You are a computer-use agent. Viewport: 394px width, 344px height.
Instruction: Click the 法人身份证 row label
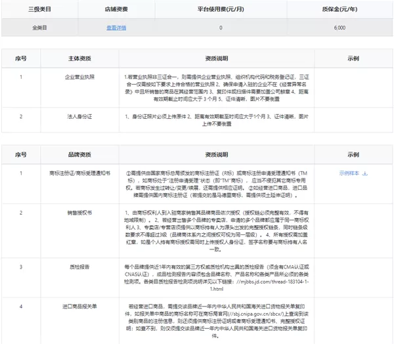click(x=79, y=117)
